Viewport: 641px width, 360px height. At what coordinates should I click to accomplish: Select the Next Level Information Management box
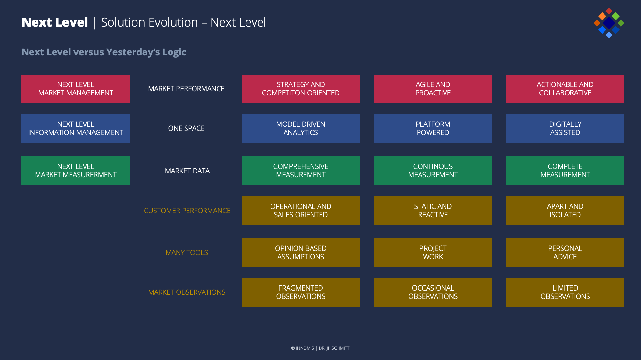tap(76, 128)
